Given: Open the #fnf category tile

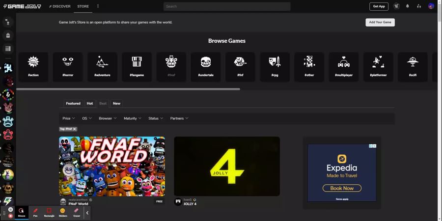Looking at the screenshot, I should (x=240, y=67).
